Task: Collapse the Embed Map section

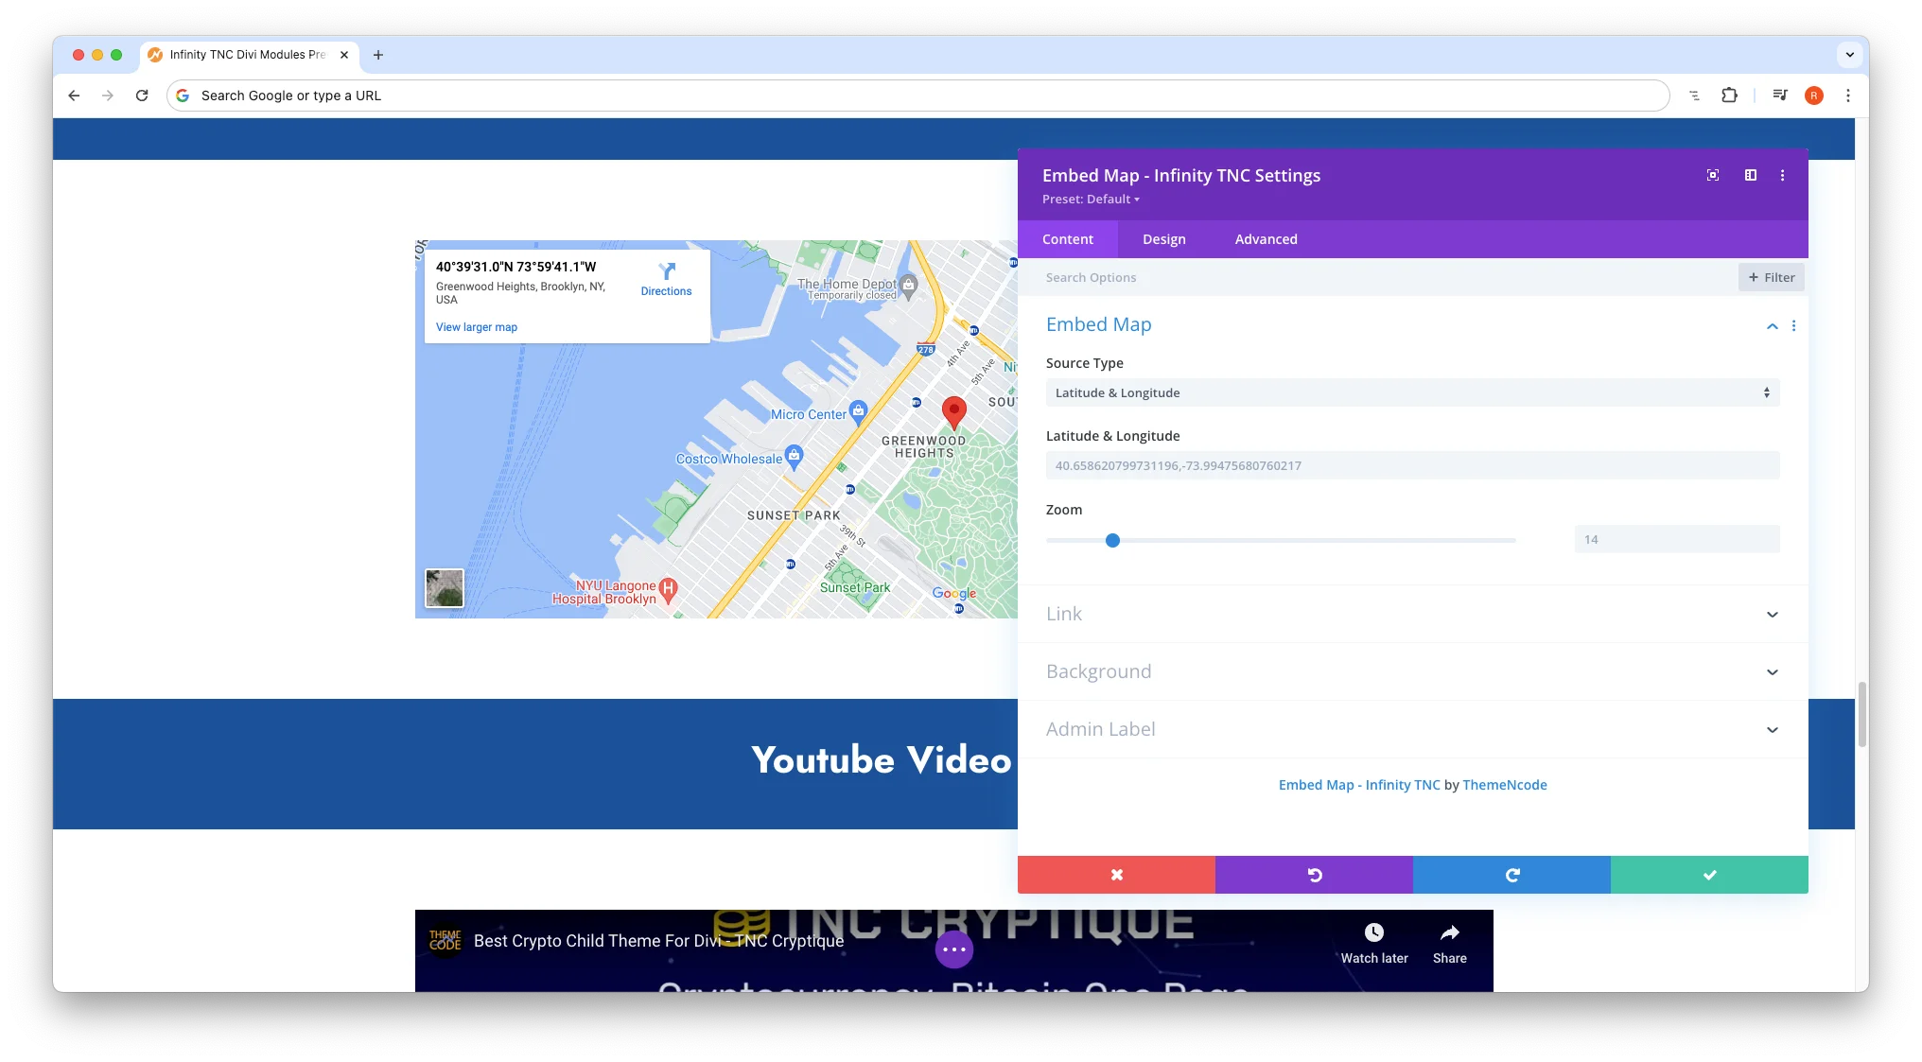Action: coord(1771,325)
